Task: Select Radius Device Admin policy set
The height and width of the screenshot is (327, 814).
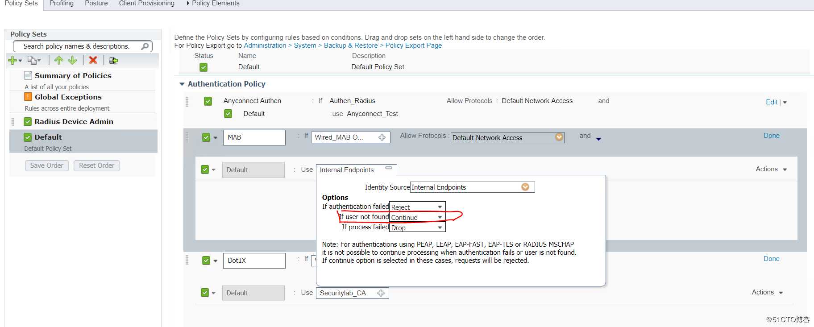Action: click(x=74, y=122)
